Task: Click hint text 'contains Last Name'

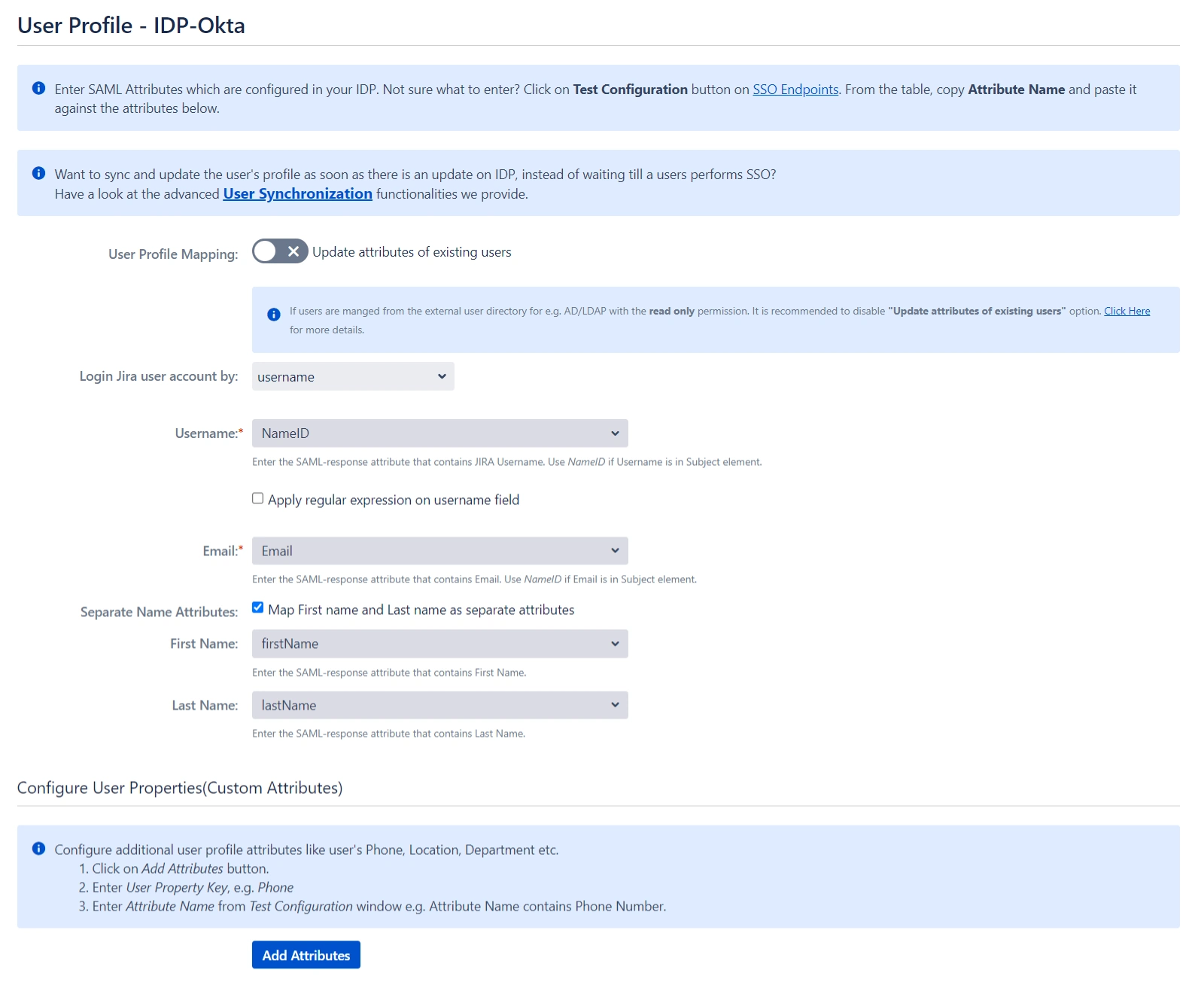Action: pos(388,734)
